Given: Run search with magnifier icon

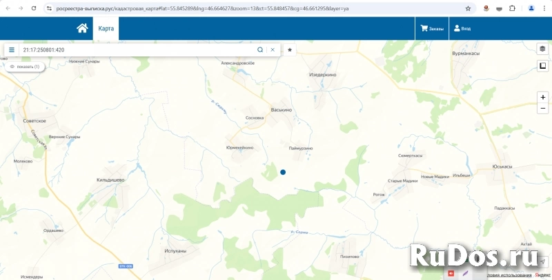Looking at the screenshot, I should (x=260, y=50).
